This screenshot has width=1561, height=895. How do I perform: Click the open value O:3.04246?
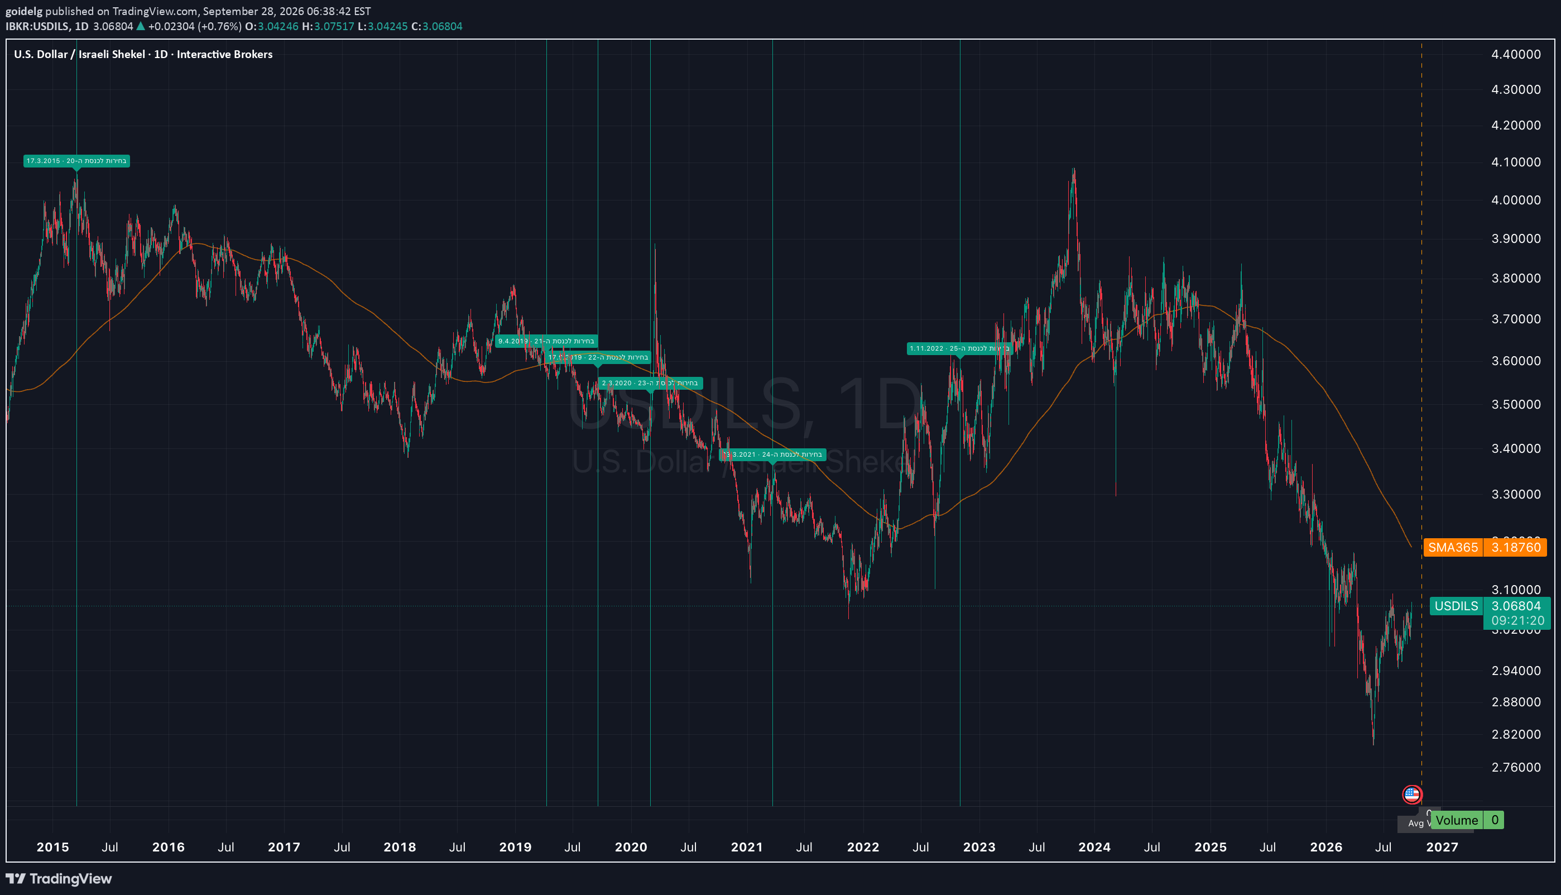point(272,26)
